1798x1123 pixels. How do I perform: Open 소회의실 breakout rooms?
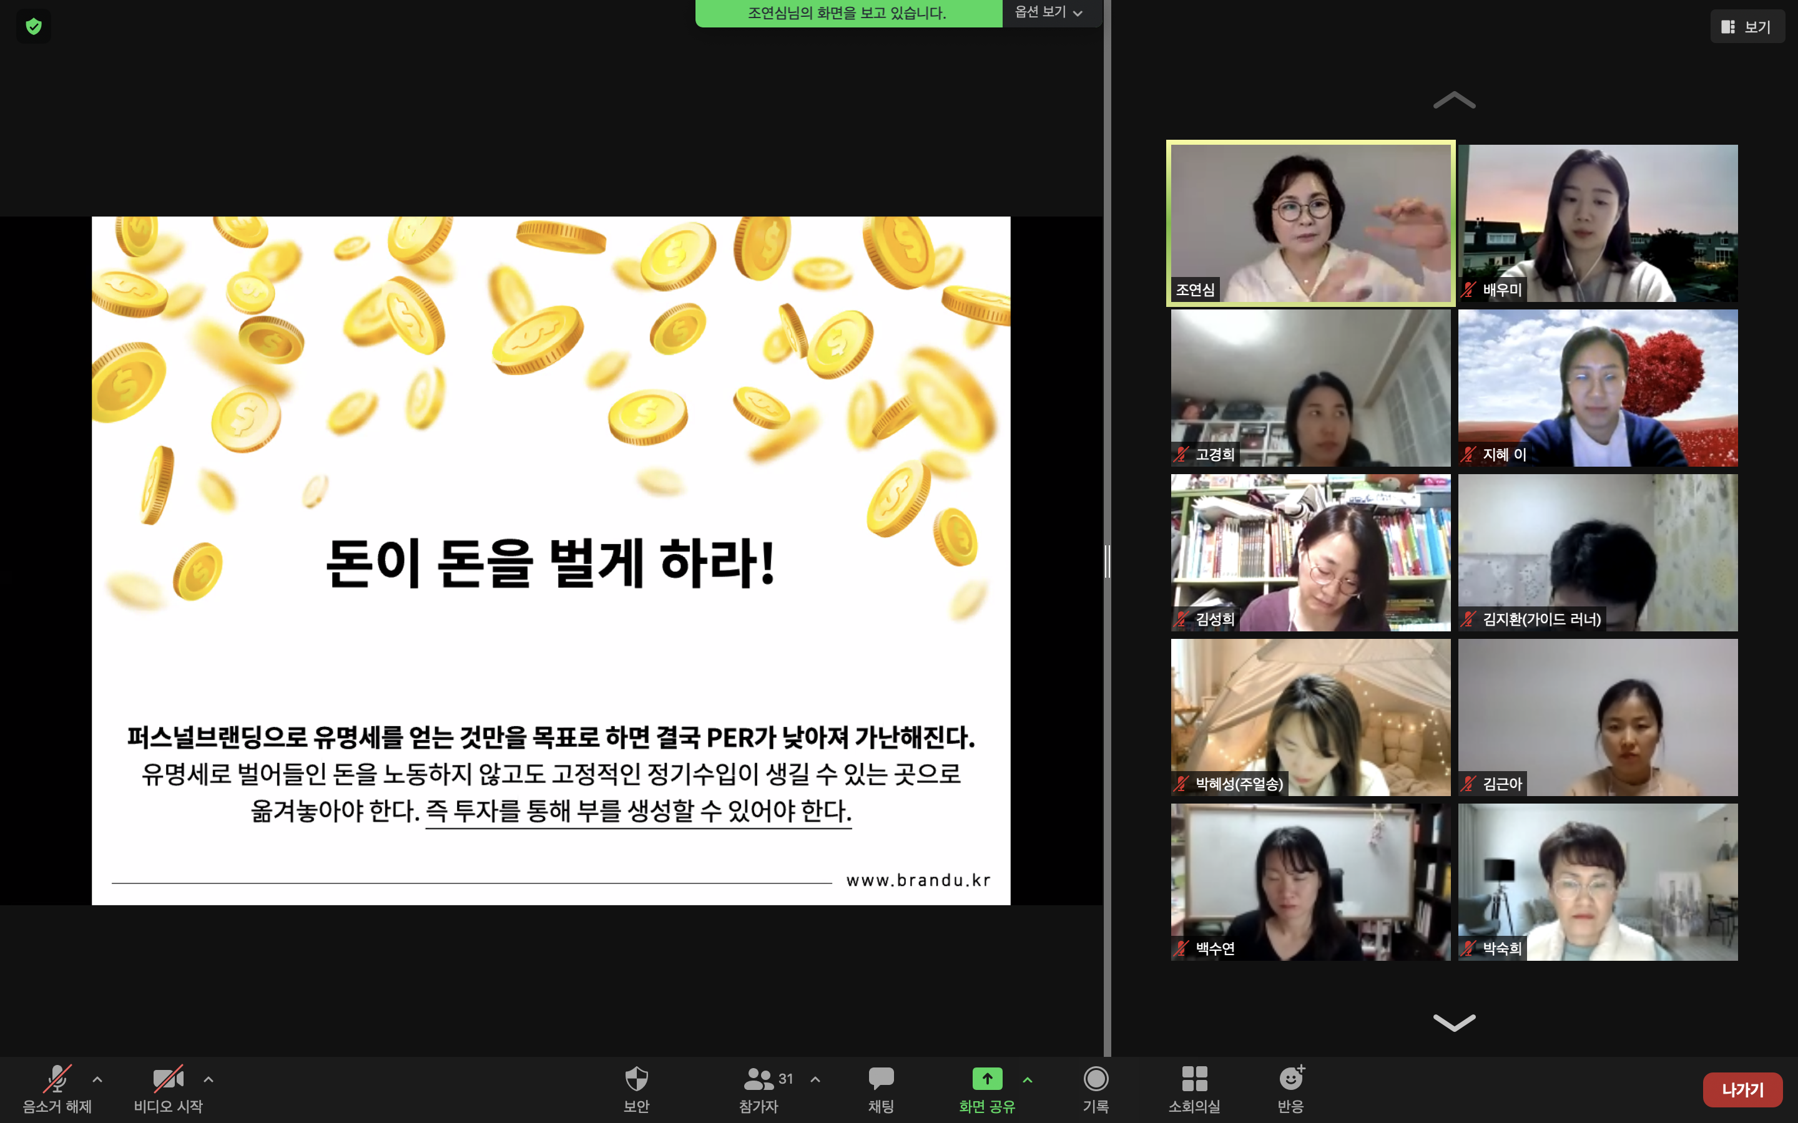(1194, 1079)
